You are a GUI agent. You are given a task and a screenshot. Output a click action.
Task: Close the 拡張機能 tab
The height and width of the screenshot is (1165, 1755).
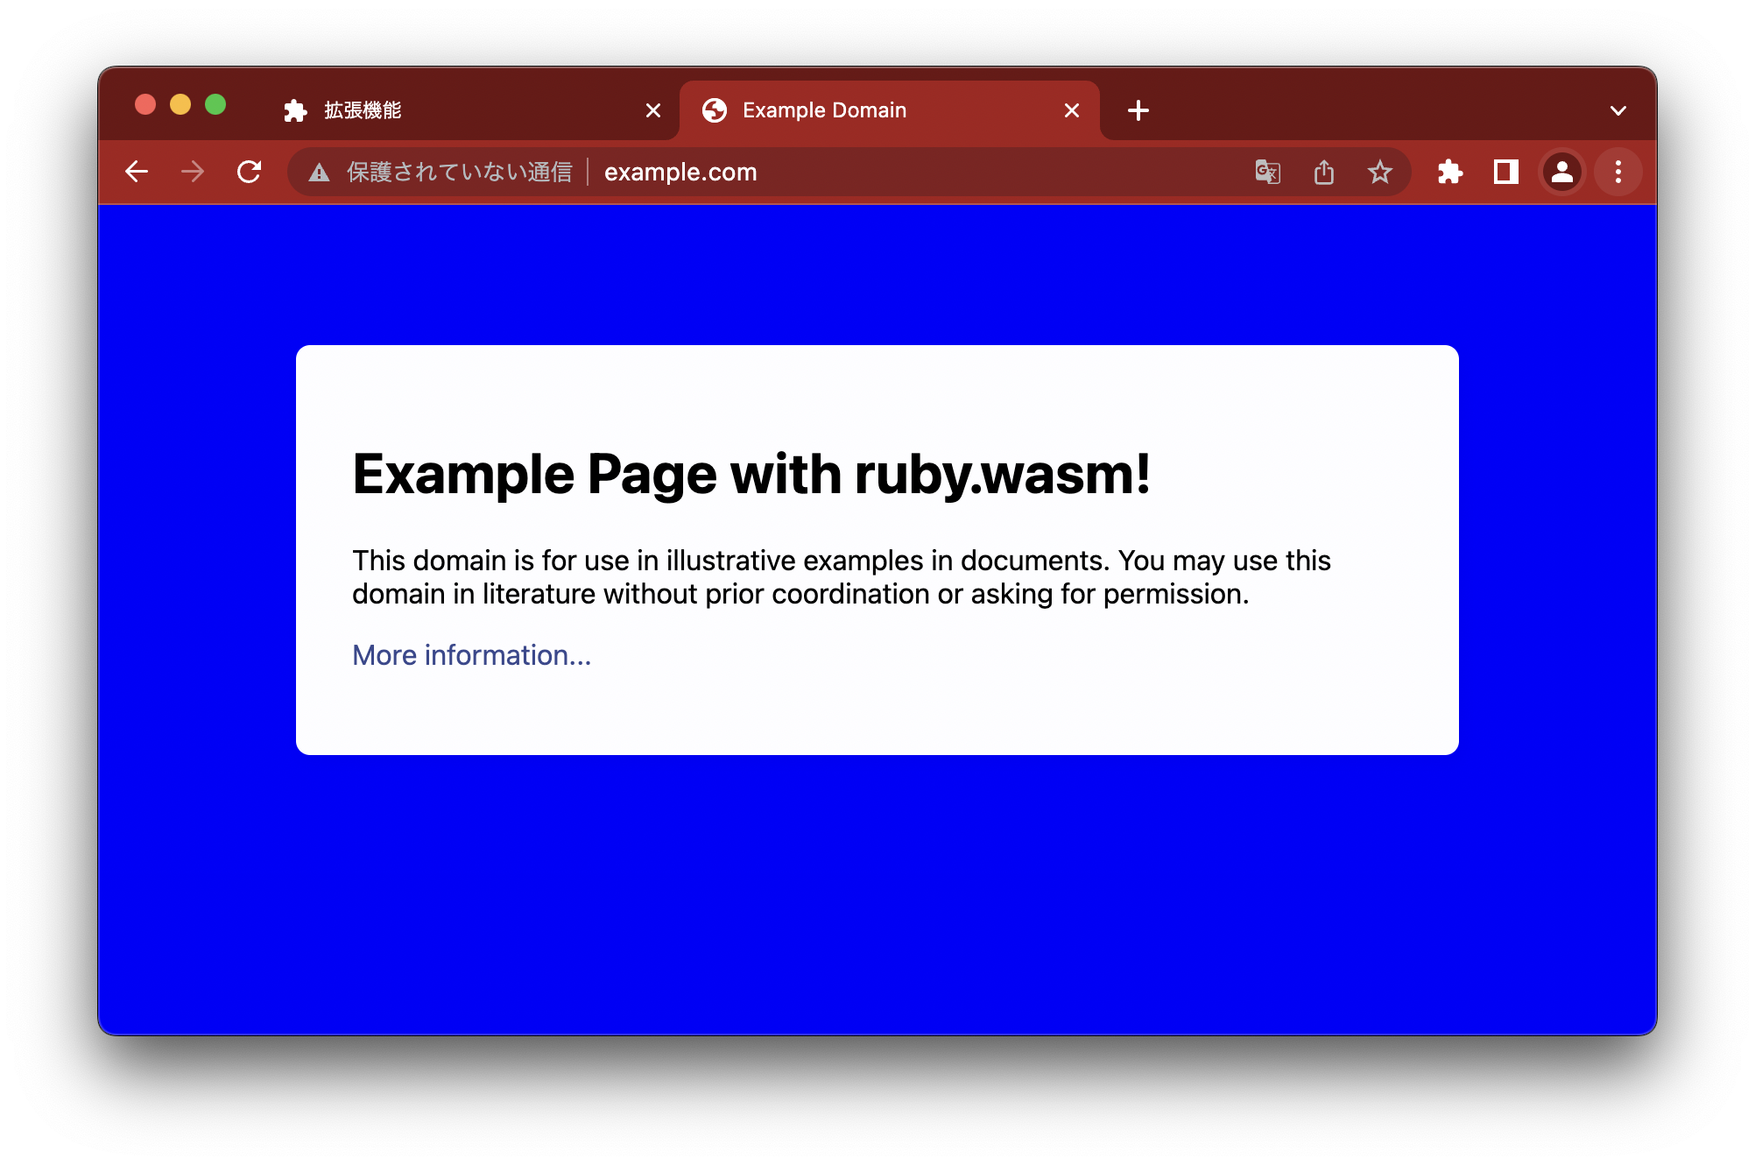coord(653,110)
